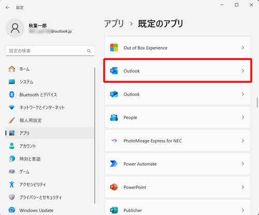Screen dimensions: 259x215
Task: Open プライバシーとセキュリティ settings
Action: pos(50,197)
